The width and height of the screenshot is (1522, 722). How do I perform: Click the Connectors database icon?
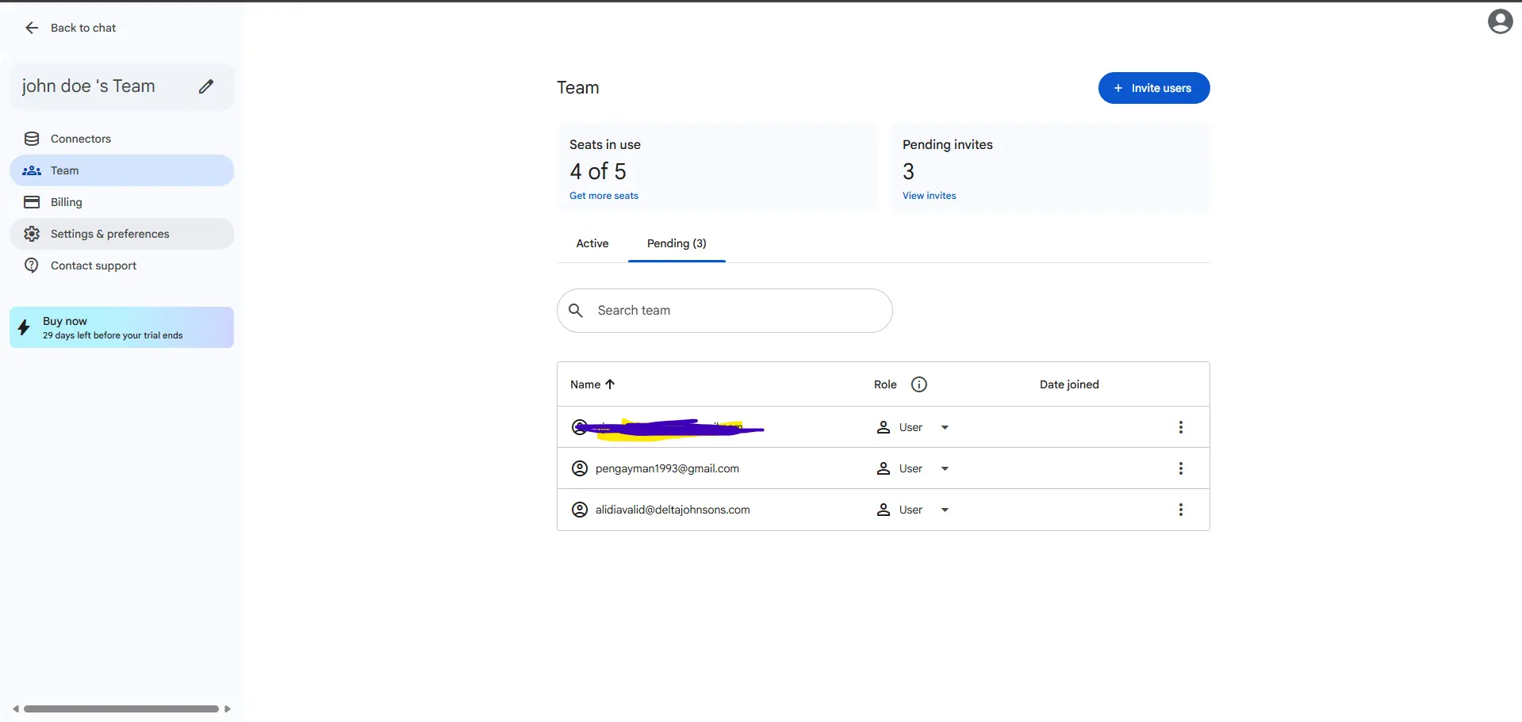pos(32,139)
